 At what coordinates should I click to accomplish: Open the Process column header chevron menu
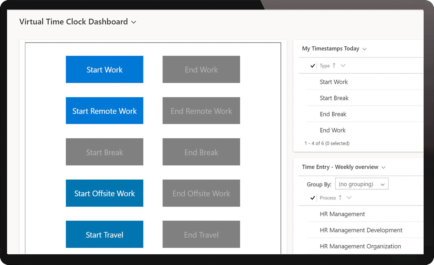[x=348, y=198]
